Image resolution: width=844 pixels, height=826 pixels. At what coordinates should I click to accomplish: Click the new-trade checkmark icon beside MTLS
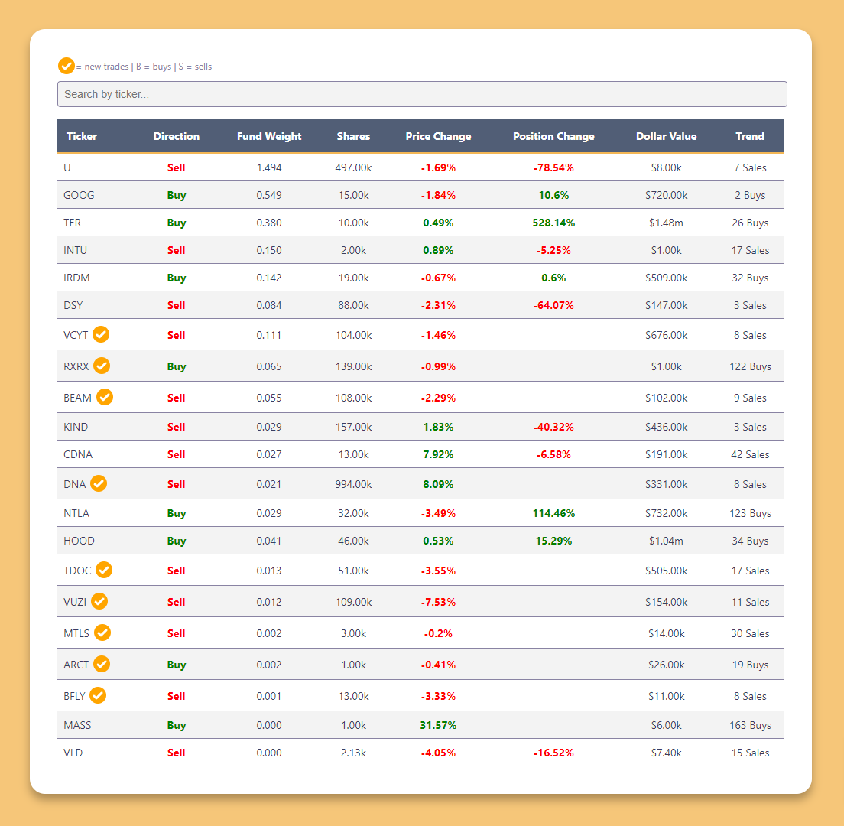102,633
